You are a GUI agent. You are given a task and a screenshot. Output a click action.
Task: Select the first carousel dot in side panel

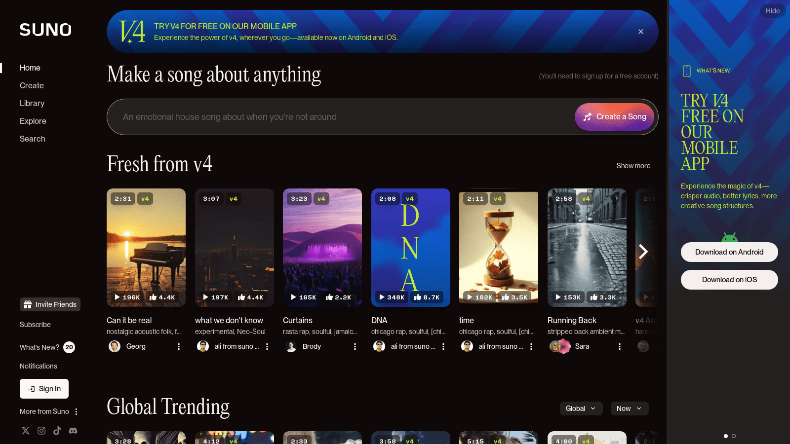point(726,436)
